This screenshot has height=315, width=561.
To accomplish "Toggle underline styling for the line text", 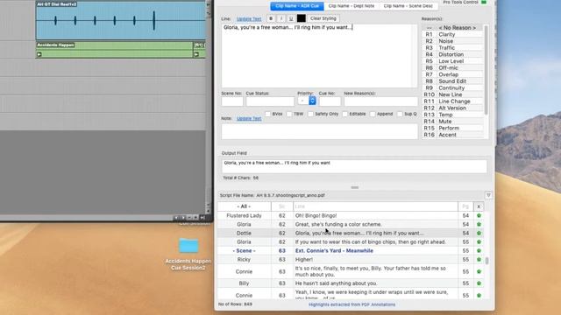I will click(291, 18).
